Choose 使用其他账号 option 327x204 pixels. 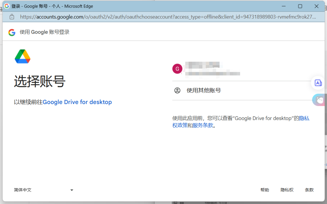click(242, 90)
